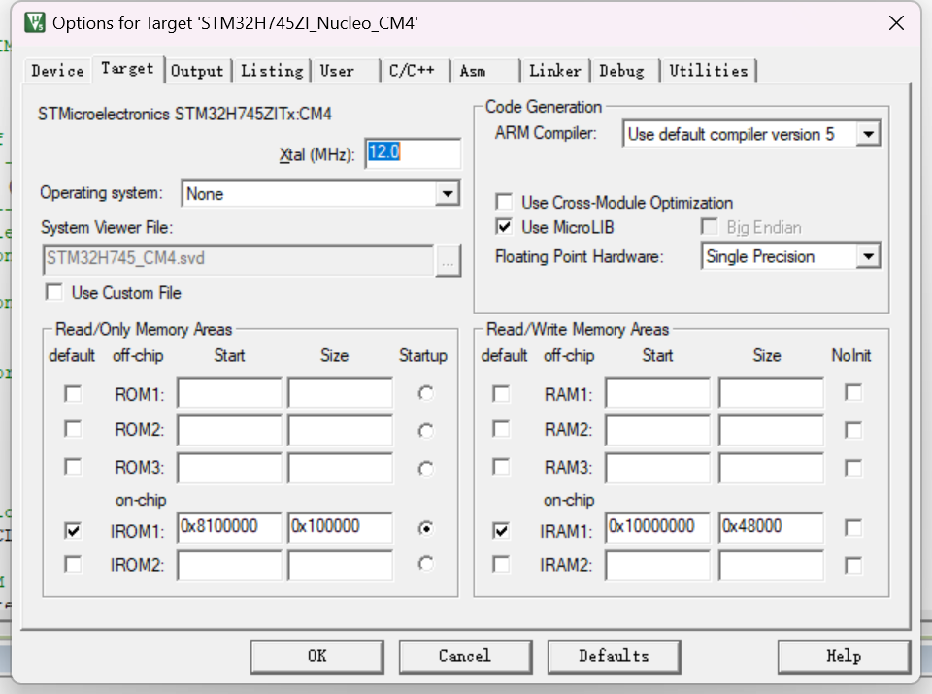Uncheck the Use MicroLIB checkbox
The width and height of the screenshot is (932, 694).
[504, 227]
